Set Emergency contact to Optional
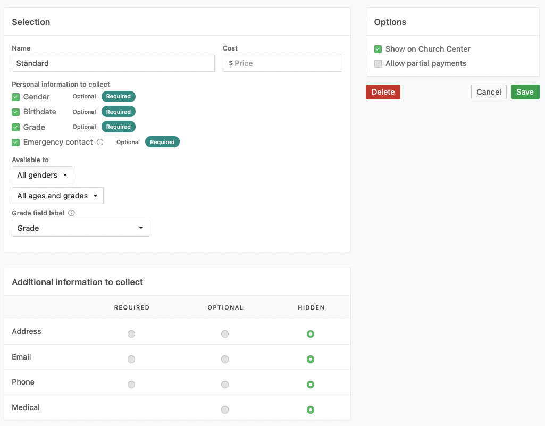Image resolution: width=545 pixels, height=426 pixels. point(128,143)
